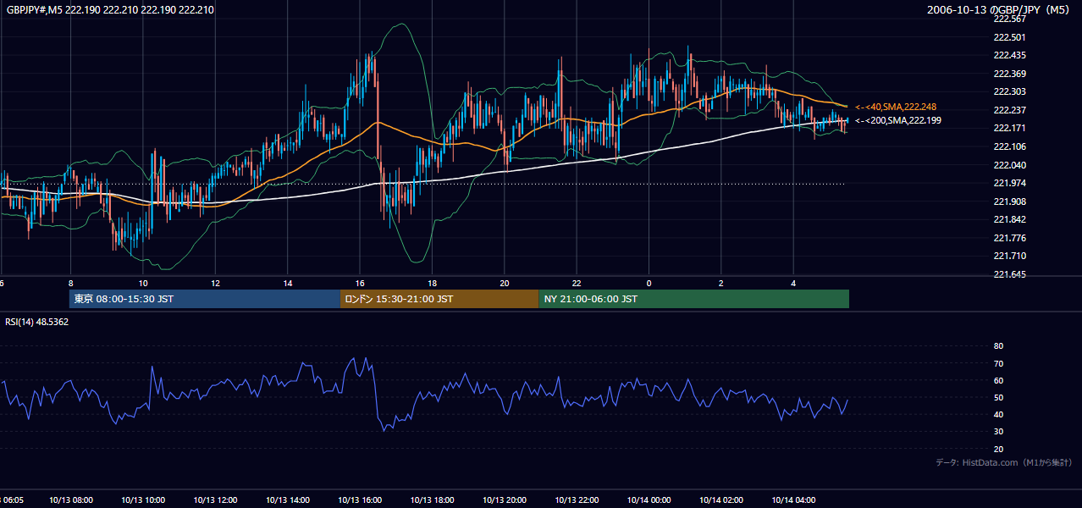Click the 10/13 20:00 date label
The image size is (1082, 508).
[x=505, y=500]
